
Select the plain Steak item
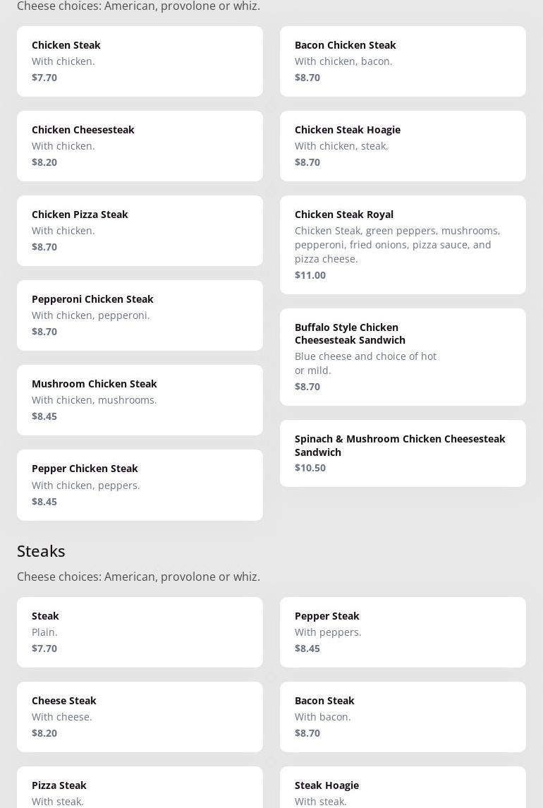(140, 632)
